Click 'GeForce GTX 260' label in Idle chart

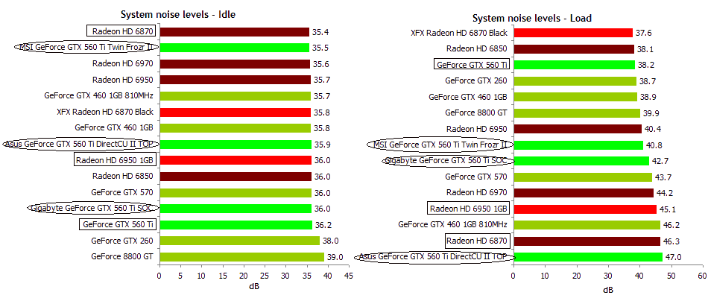pyautogui.click(x=122, y=241)
